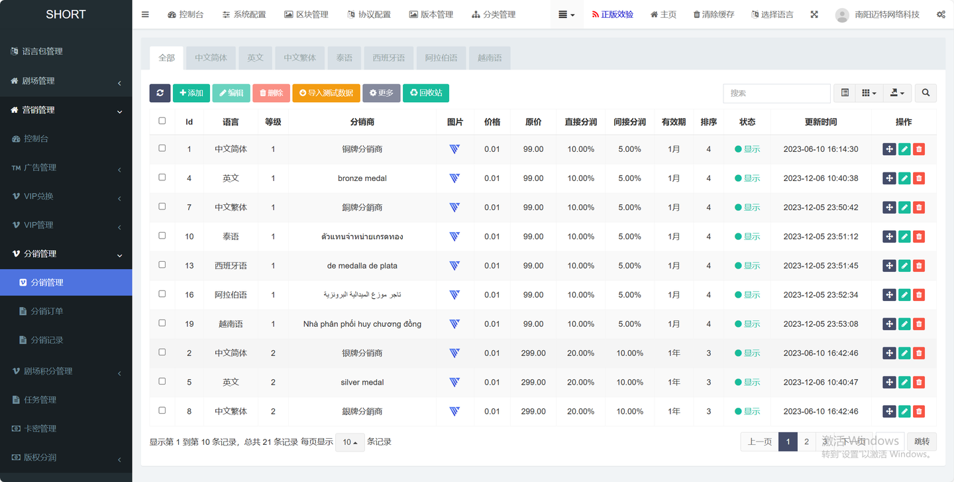Check the checkbox for row Id 7
Screen dimensions: 954x482
[x=162, y=207]
